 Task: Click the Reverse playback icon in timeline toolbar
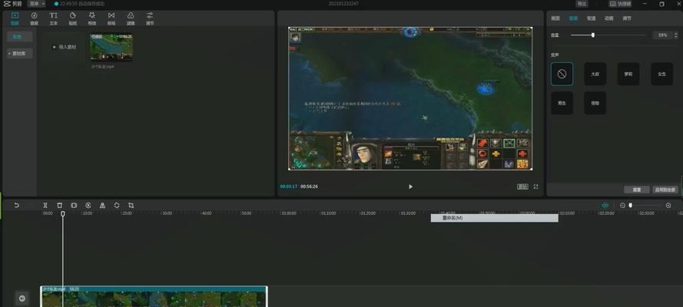pos(88,205)
